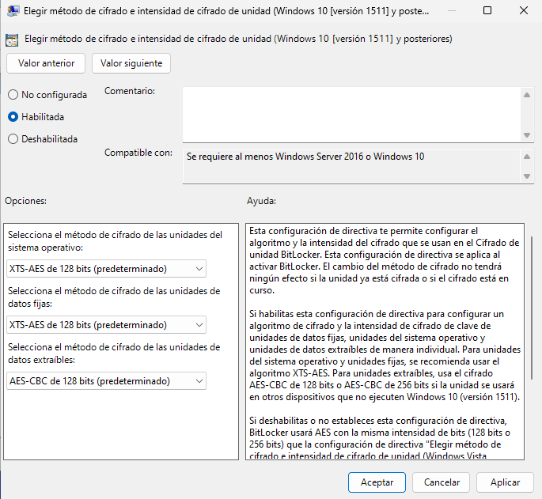Minimize the policy dialog window
Viewport: 542px width, 499px height.
(x=450, y=12)
